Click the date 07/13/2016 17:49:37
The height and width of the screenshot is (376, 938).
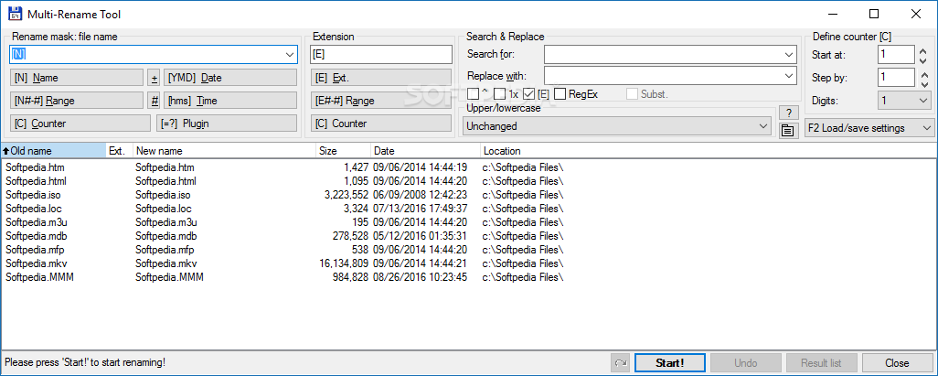click(420, 209)
